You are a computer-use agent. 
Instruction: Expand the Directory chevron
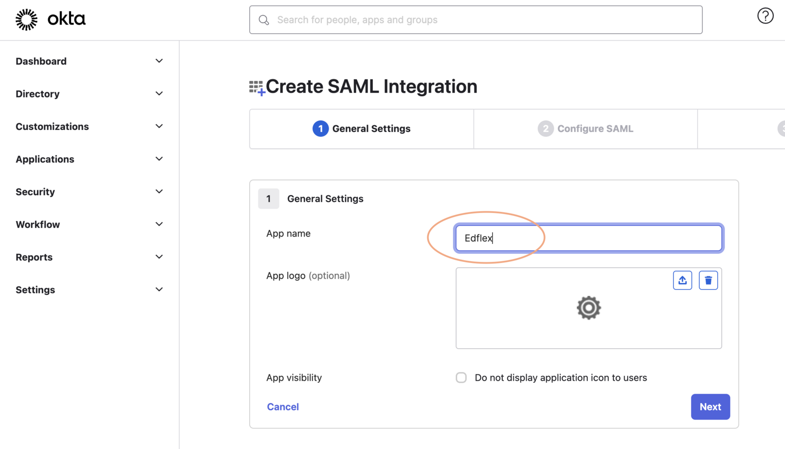click(x=159, y=93)
